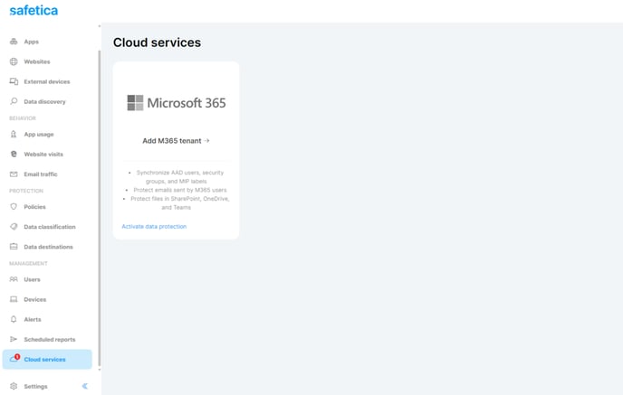The width and height of the screenshot is (623, 395).
Task: Click 'Protect emails sent by M365 users' text
Action: click(x=180, y=190)
